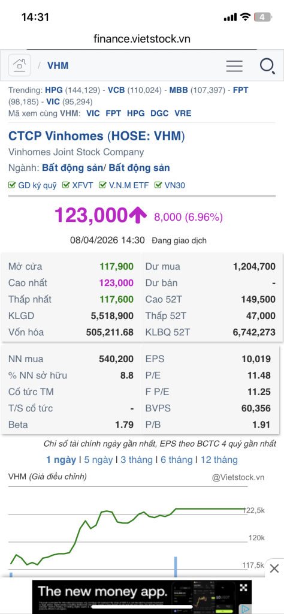Open the search magnifier icon
The height and width of the screenshot is (614, 284).
267,65
